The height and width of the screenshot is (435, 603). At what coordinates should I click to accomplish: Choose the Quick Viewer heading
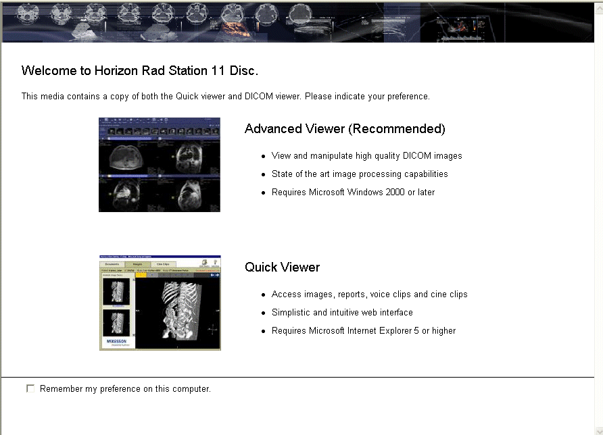coord(283,267)
